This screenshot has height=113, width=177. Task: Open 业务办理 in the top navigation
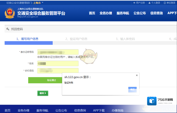106,13
